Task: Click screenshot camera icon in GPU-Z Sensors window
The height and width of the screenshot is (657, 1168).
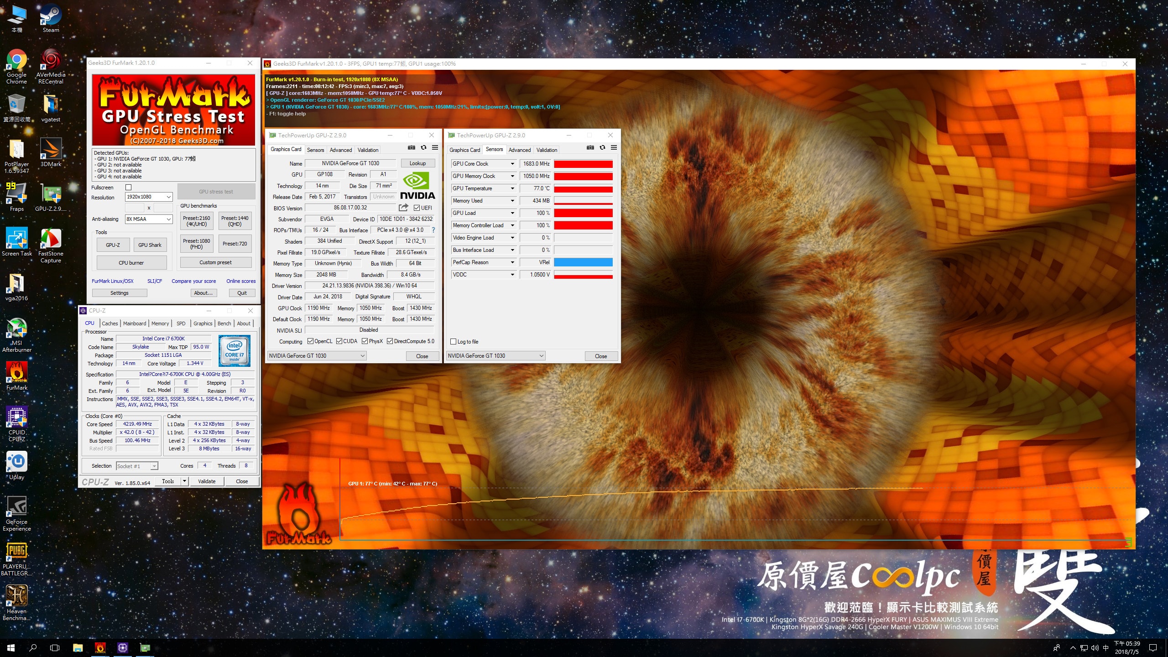Action: [590, 148]
